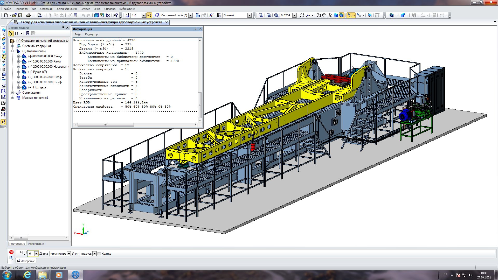Open Internet Explorer from taskbar
498x280 pixels.
(27, 275)
